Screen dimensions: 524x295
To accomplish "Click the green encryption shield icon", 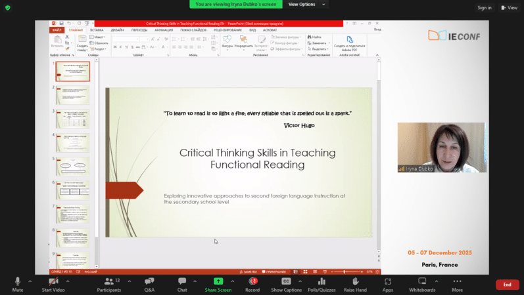I will pos(9,7).
